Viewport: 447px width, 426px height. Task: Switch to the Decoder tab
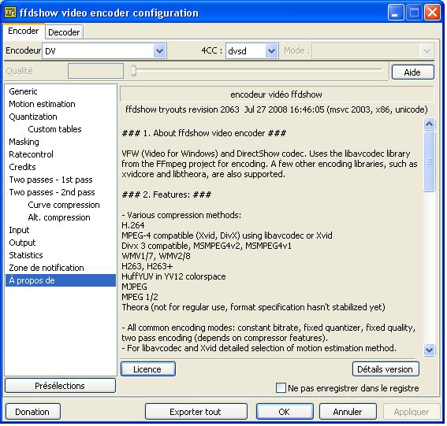coord(64,32)
